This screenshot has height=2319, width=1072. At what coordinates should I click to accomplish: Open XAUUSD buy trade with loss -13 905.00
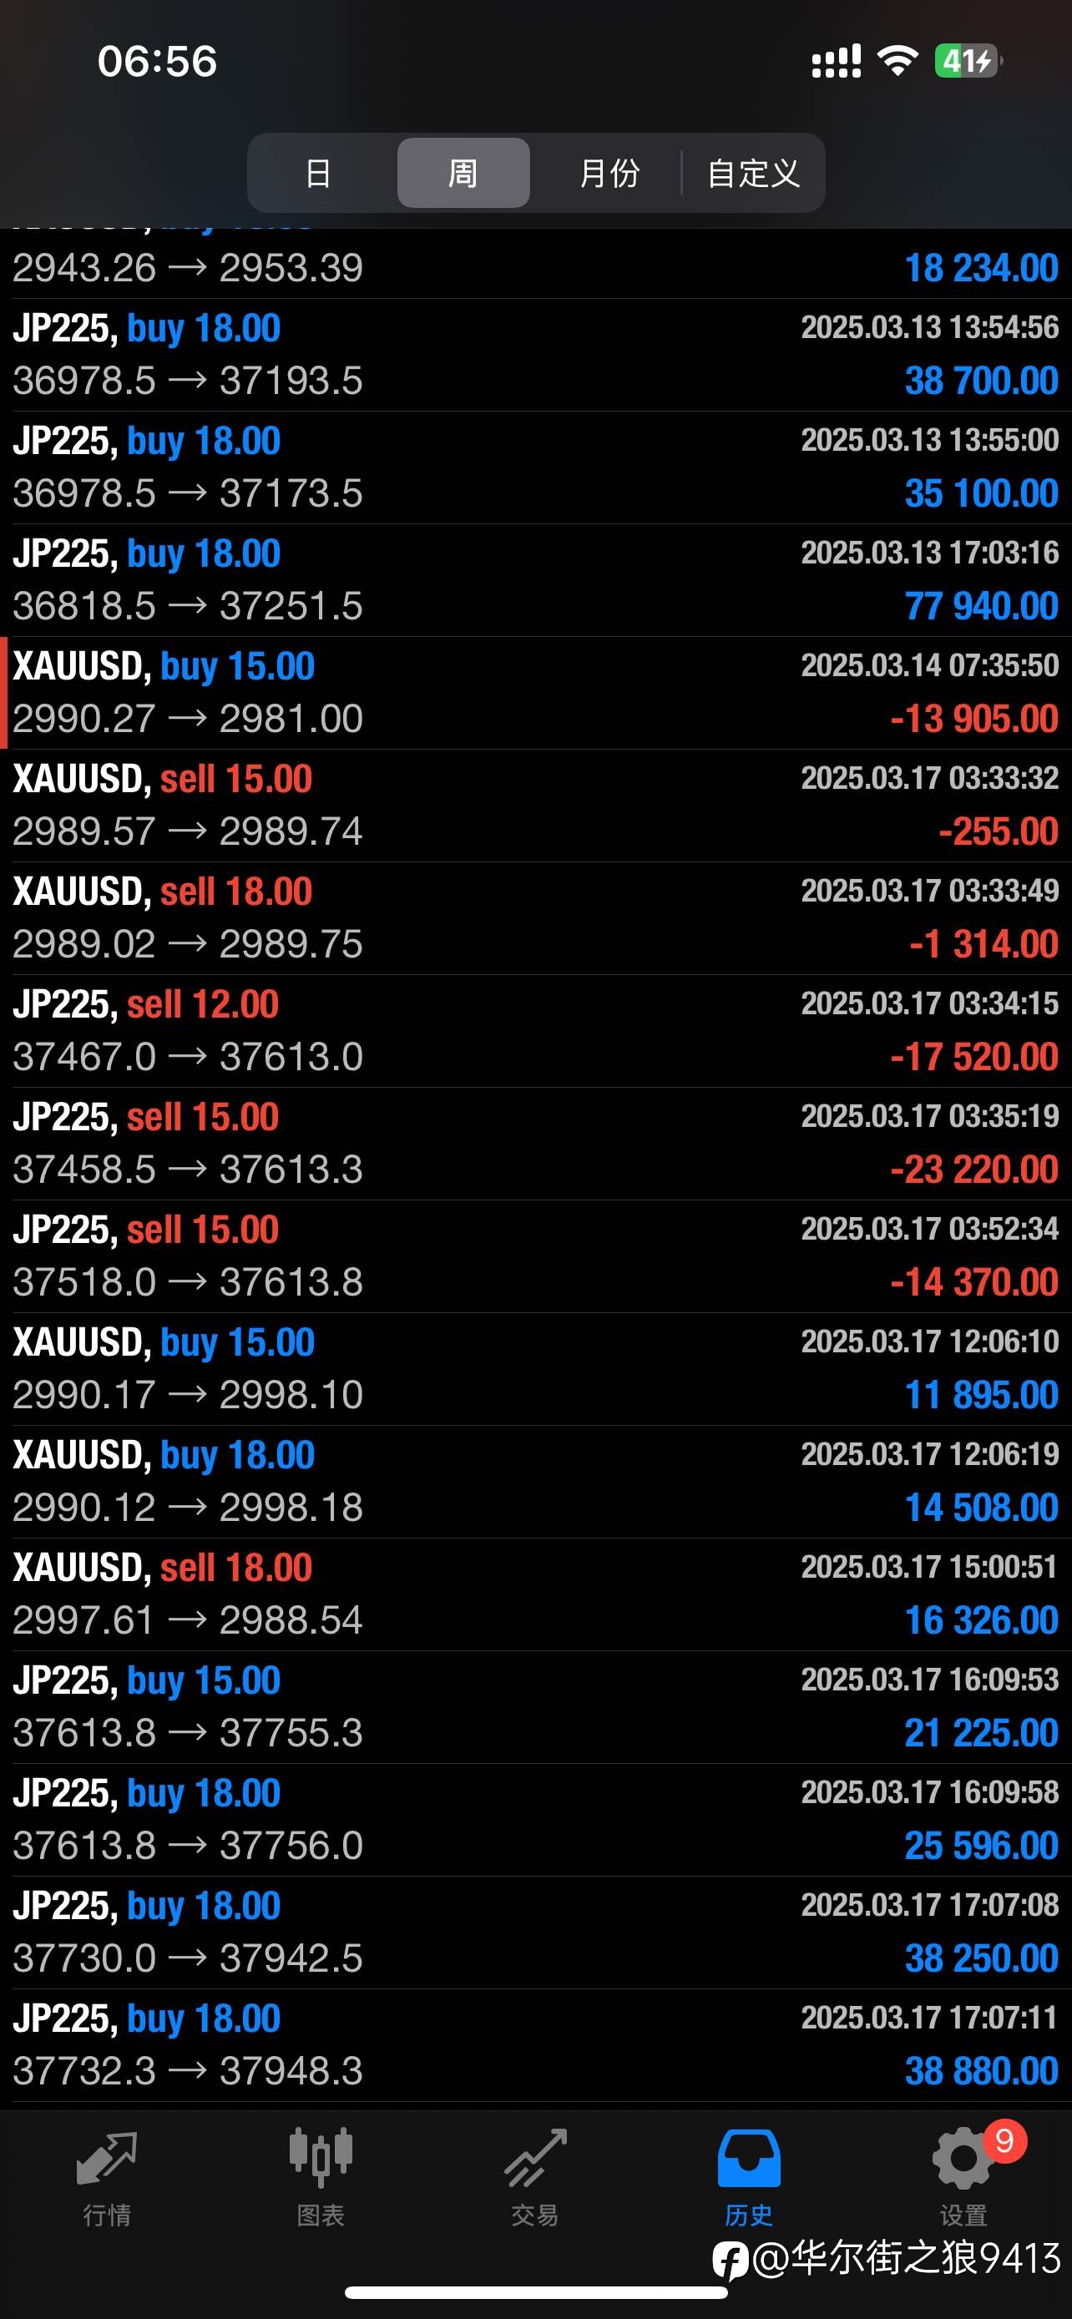pos(535,693)
